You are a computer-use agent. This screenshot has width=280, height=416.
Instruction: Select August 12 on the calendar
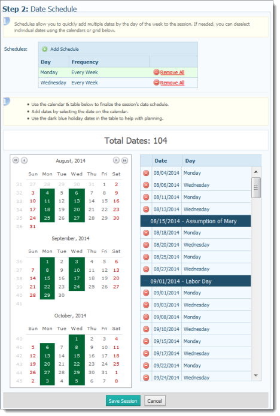point(62,201)
